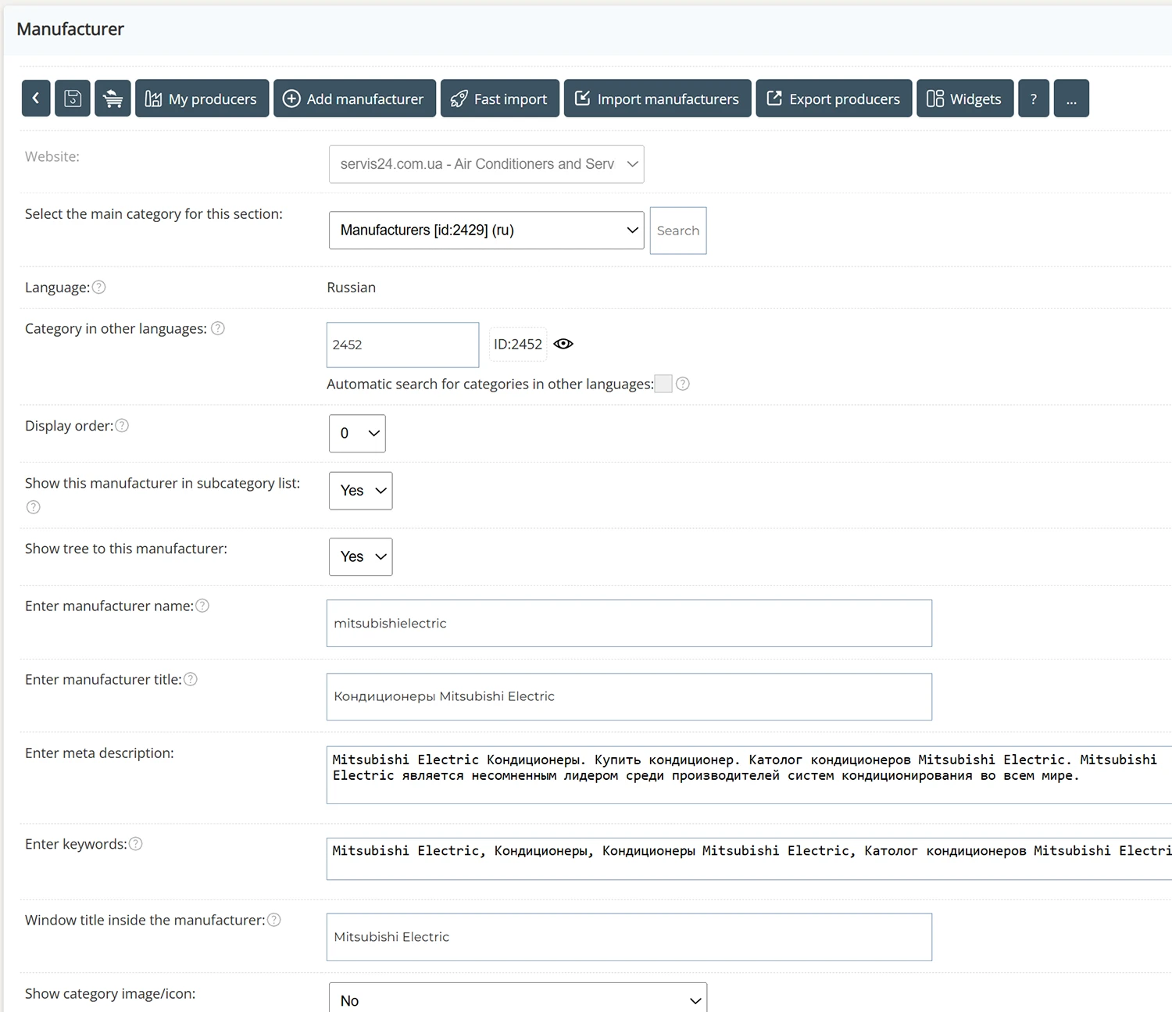Open the Website dropdown
This screenshot has width=1172, height=1012.
486,164
